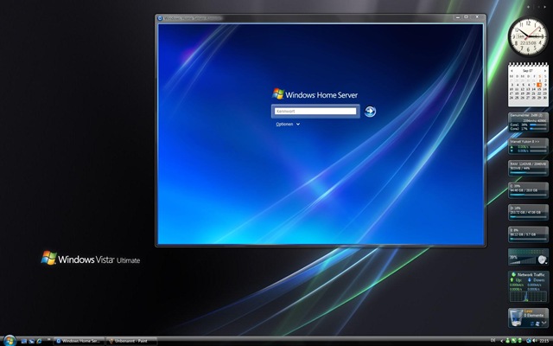Click the Network Traffic gadget graph

tap(528, 296)
